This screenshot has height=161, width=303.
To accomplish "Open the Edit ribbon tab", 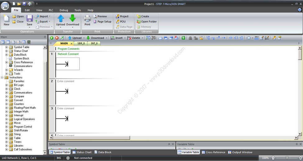I will 27,10.
